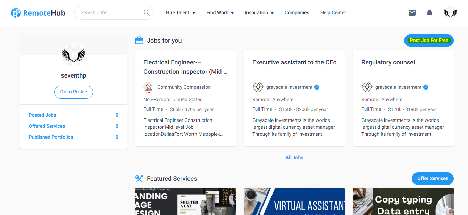This screenshot has height=215, width=468.
Task: Open the Companies menu item
Action: click(x=297, y=13)
